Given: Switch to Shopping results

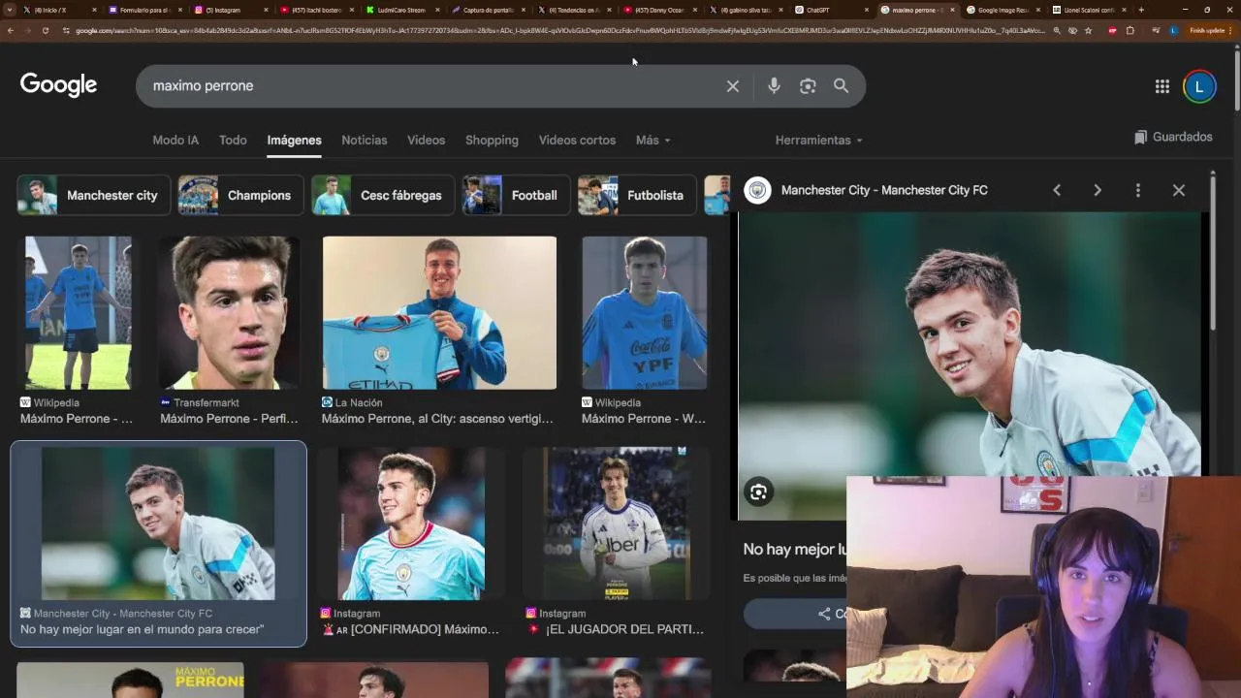Looking at the screenshot, I should [x=492, y=141].
